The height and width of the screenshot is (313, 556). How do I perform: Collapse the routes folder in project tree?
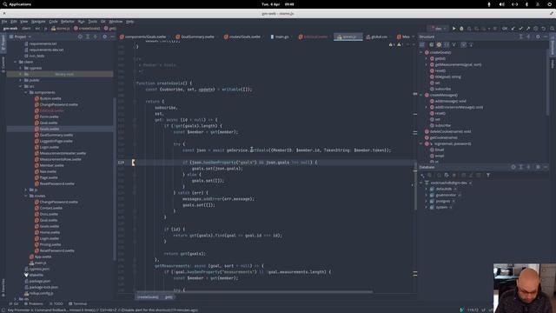coord(25,196)
